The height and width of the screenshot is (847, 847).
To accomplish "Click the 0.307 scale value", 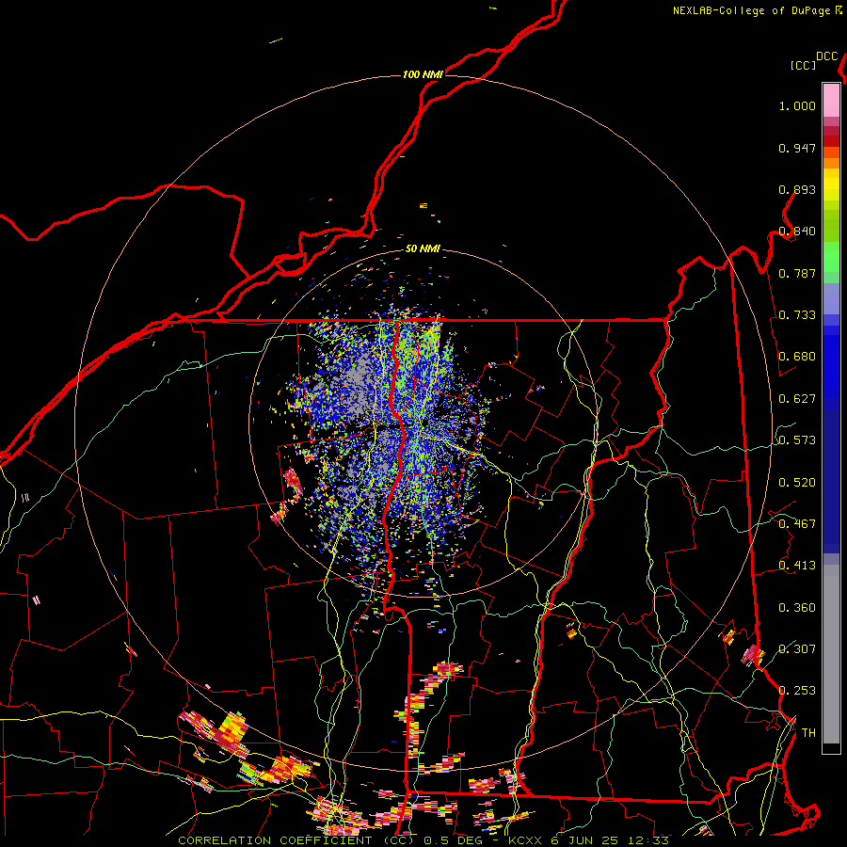I will coord(797,649).
